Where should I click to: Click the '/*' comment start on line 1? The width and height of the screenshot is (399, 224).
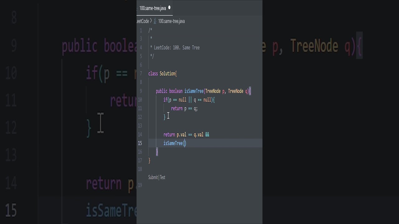click(x=150, y=30)
